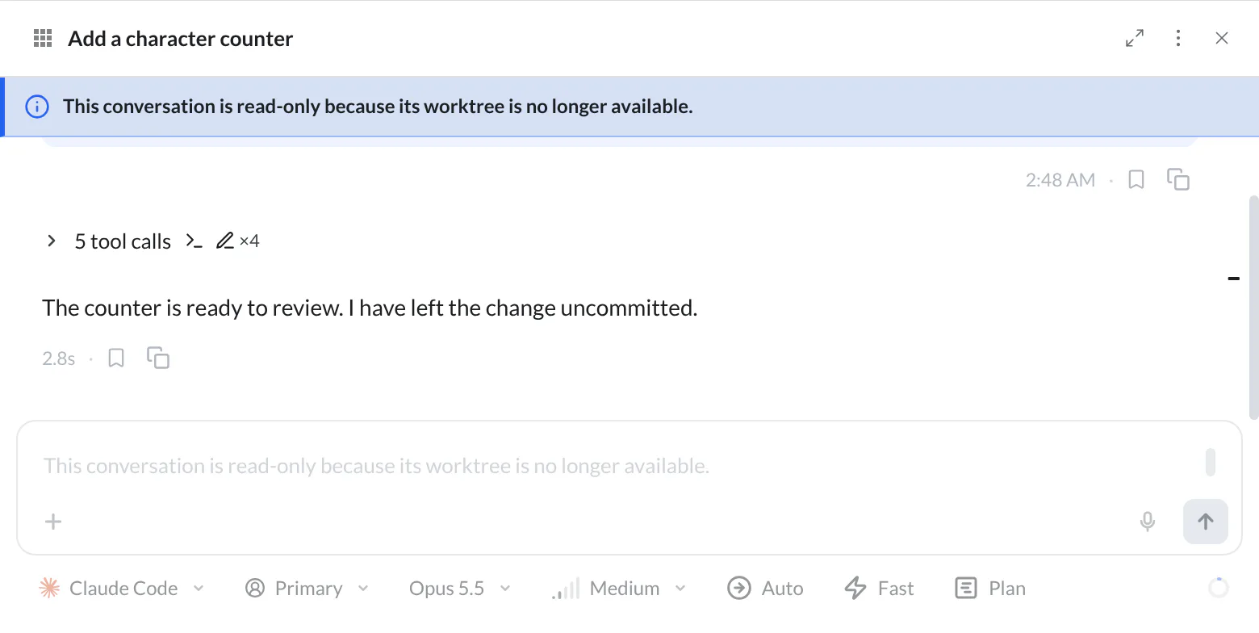Screen dimensions: 1259x633
Task: Click the plus attachment button
Action: point(53,522)
